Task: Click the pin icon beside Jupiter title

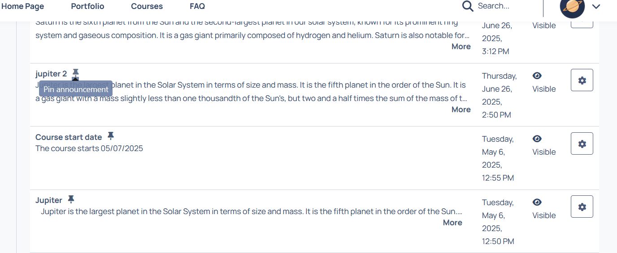Action: click(x=71, y=199)
